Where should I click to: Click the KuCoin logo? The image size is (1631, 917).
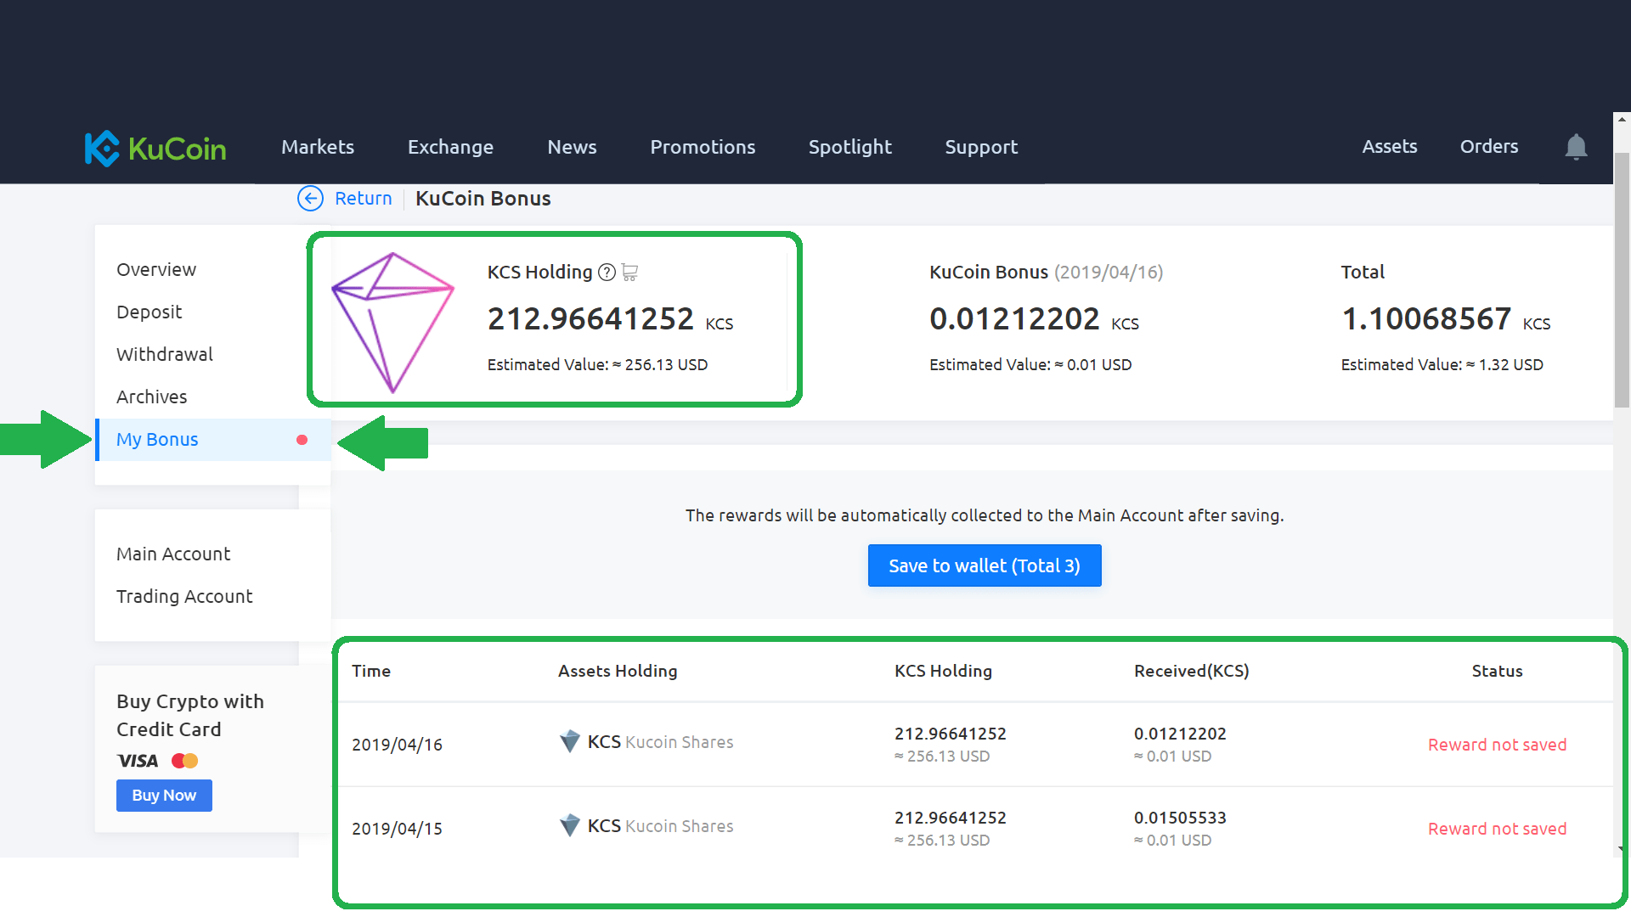pos(155,149)
